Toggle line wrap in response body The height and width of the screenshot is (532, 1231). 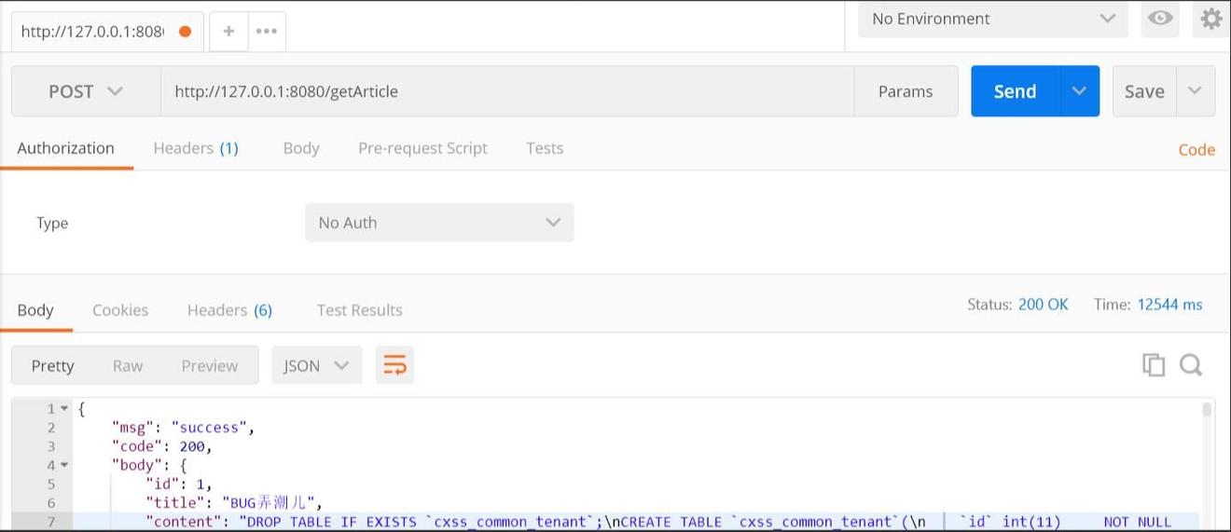pyautogui.click(x=394, y=365)
